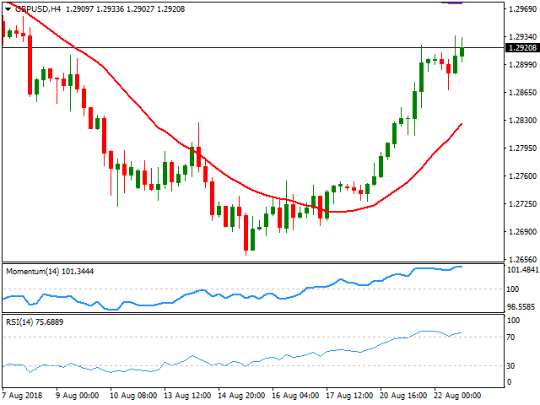Click the RSI 30 level label

coord(510,365)
